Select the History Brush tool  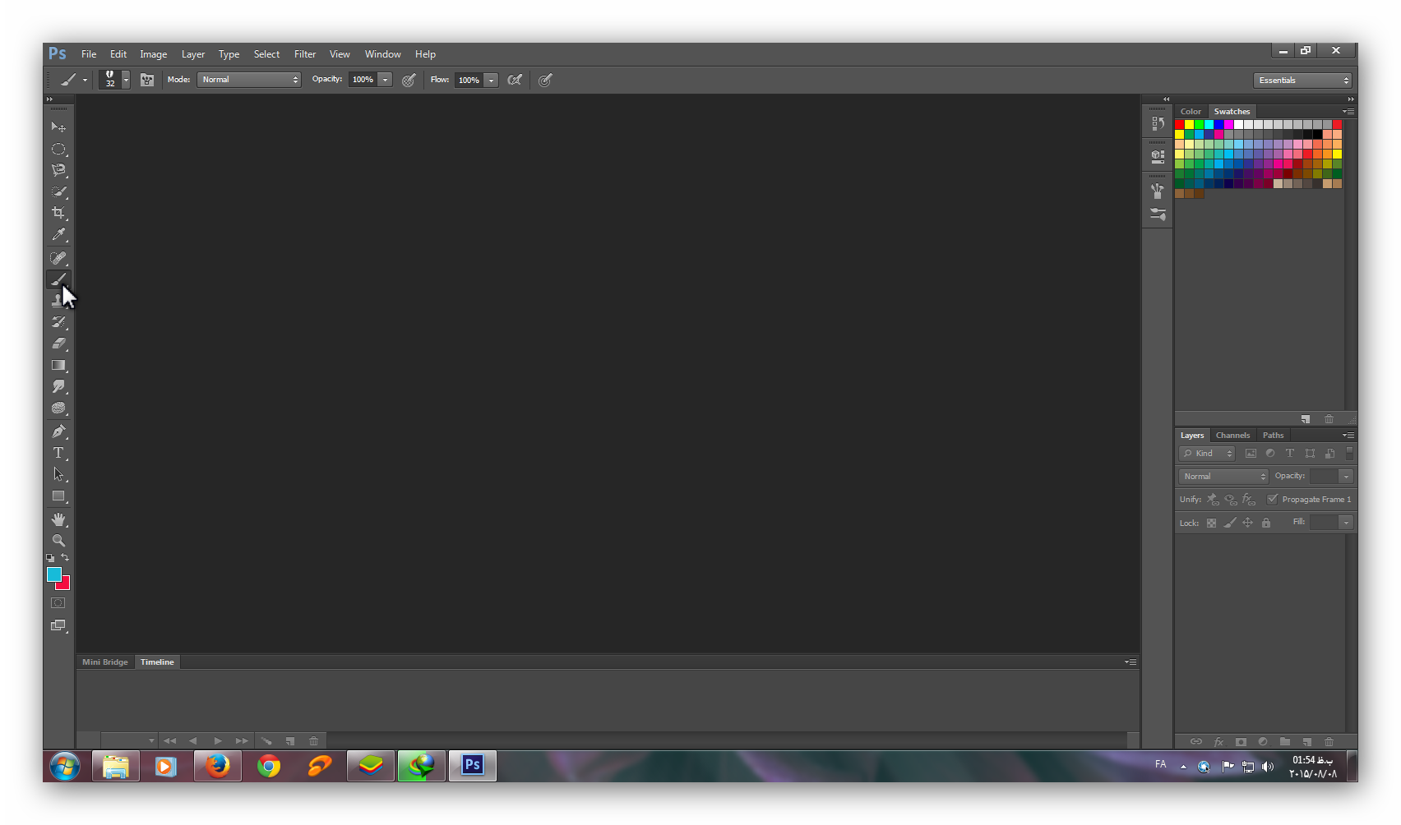[x=58, y=322]
